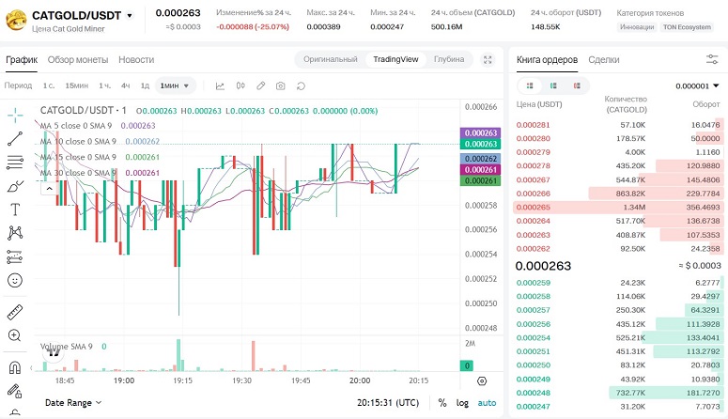Expand the CATGOLD/USDT pair selector
This screenshot has height=419, width=728.
(130, 15)
